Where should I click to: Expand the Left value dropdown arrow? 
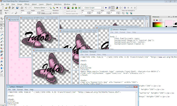[89, 13]
